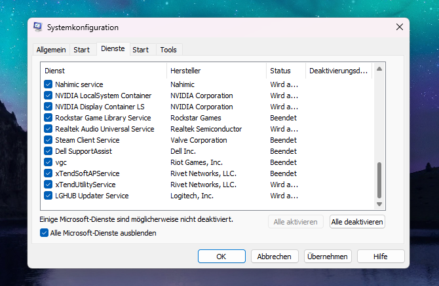Click Wird a... status of Realtek Audio row

coord(284,129)
